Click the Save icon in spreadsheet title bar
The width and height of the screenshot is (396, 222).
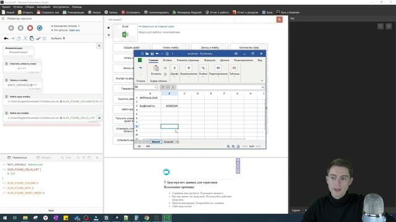[x=152, y=54]
